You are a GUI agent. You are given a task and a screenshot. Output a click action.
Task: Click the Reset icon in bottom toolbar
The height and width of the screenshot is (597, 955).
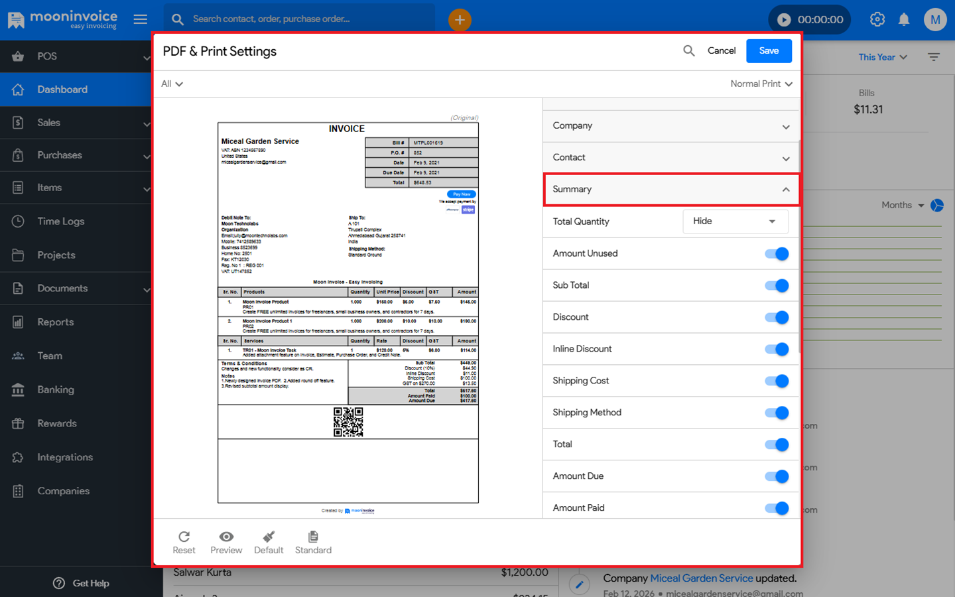(184, 537)
